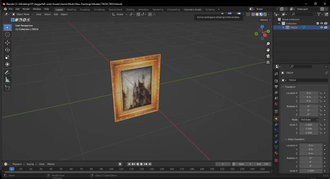
Task: Open the Render properties tab
Action: tap(276, 81)
